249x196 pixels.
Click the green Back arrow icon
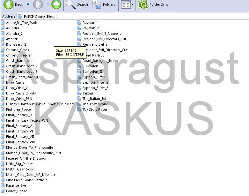point(8,4)
